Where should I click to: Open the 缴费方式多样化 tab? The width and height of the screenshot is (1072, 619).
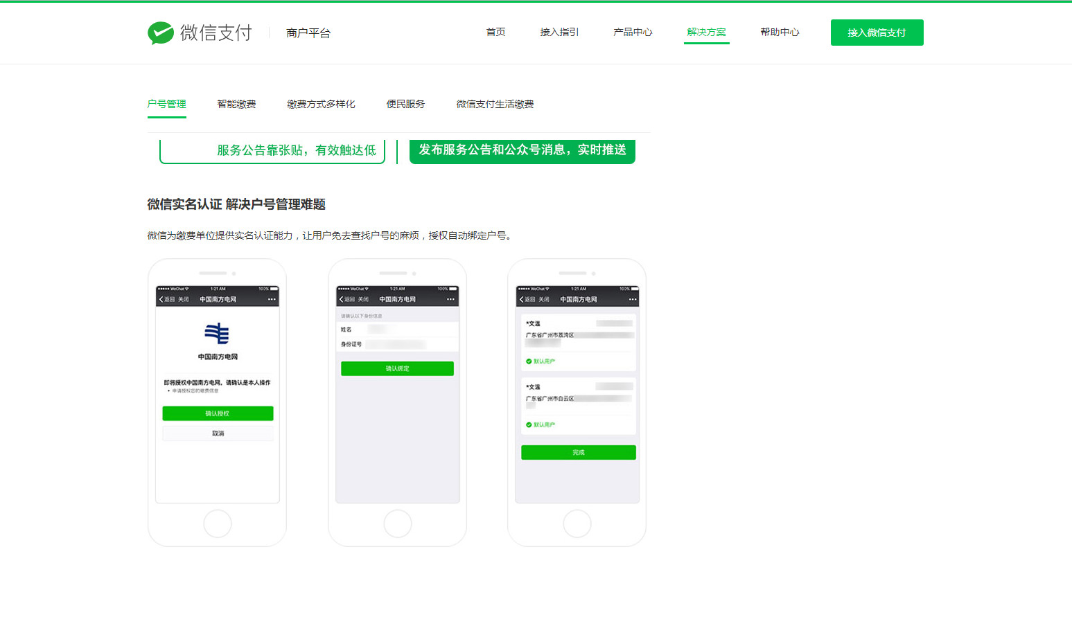[321, 104]
